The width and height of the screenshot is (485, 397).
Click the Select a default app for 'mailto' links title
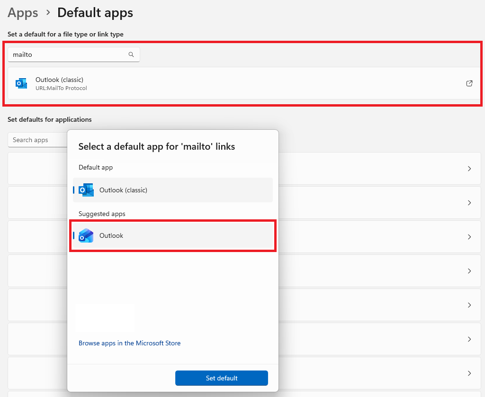coord(156,146)
